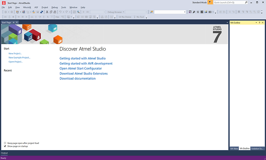Click the Atmel Studio logo in title bar
The image size is (266, 160).
[4, 3]
